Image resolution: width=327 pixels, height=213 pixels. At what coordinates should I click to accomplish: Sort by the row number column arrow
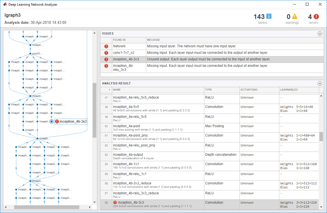pos(110,90)
